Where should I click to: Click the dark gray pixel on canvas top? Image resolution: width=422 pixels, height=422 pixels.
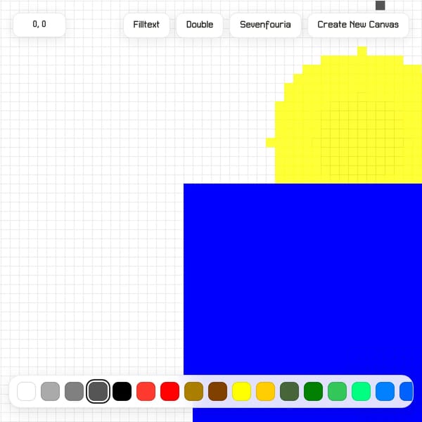(x=381, y=6)
